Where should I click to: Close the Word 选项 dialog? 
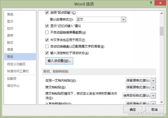(x=160, y=3)
